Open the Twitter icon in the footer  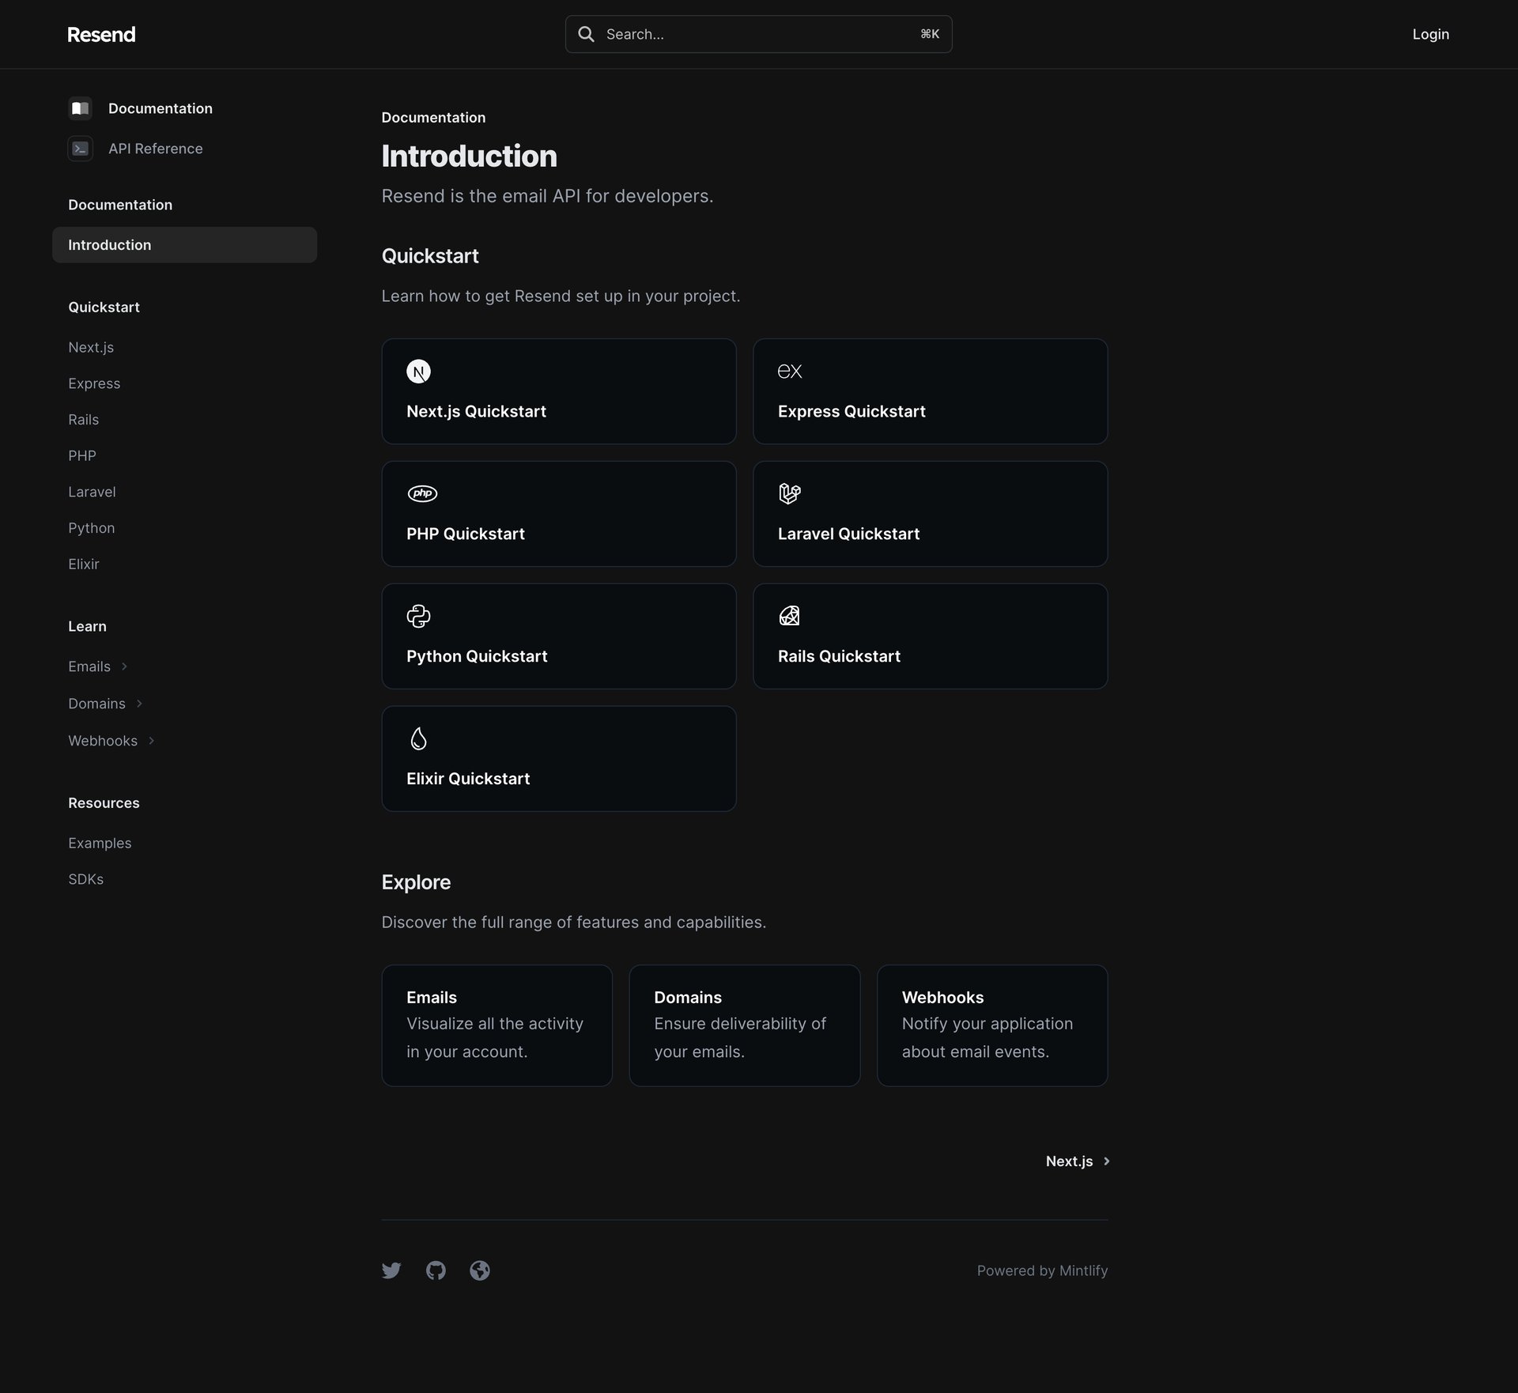391,1270
